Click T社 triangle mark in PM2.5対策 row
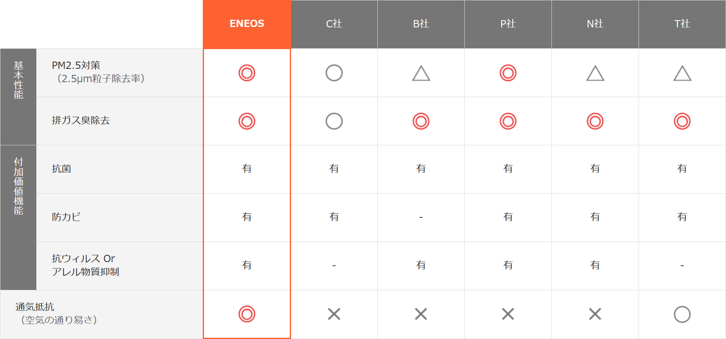726x339 pixels. tap(682, 74)
